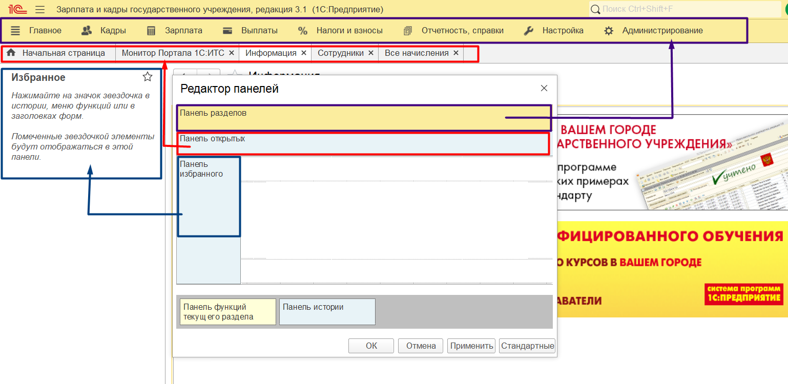The image size is (788, 384).
Task: Click the star icon in Избранное panel
Action: (x=148, y=77)
